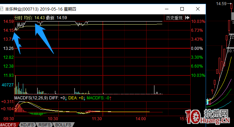Click the 最新: 14.59 latest price readout
The height and width of the screenshot is (127, 234).
56,18
